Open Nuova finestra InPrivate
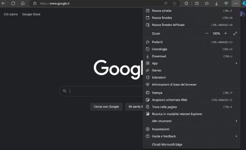Image resolution: width=246 pixels, height=150 pixels. tap(192, 25)
